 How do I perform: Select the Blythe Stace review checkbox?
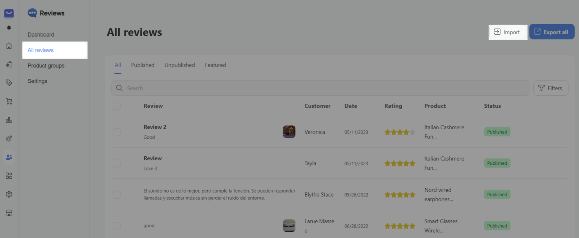[x=117, y=195]
